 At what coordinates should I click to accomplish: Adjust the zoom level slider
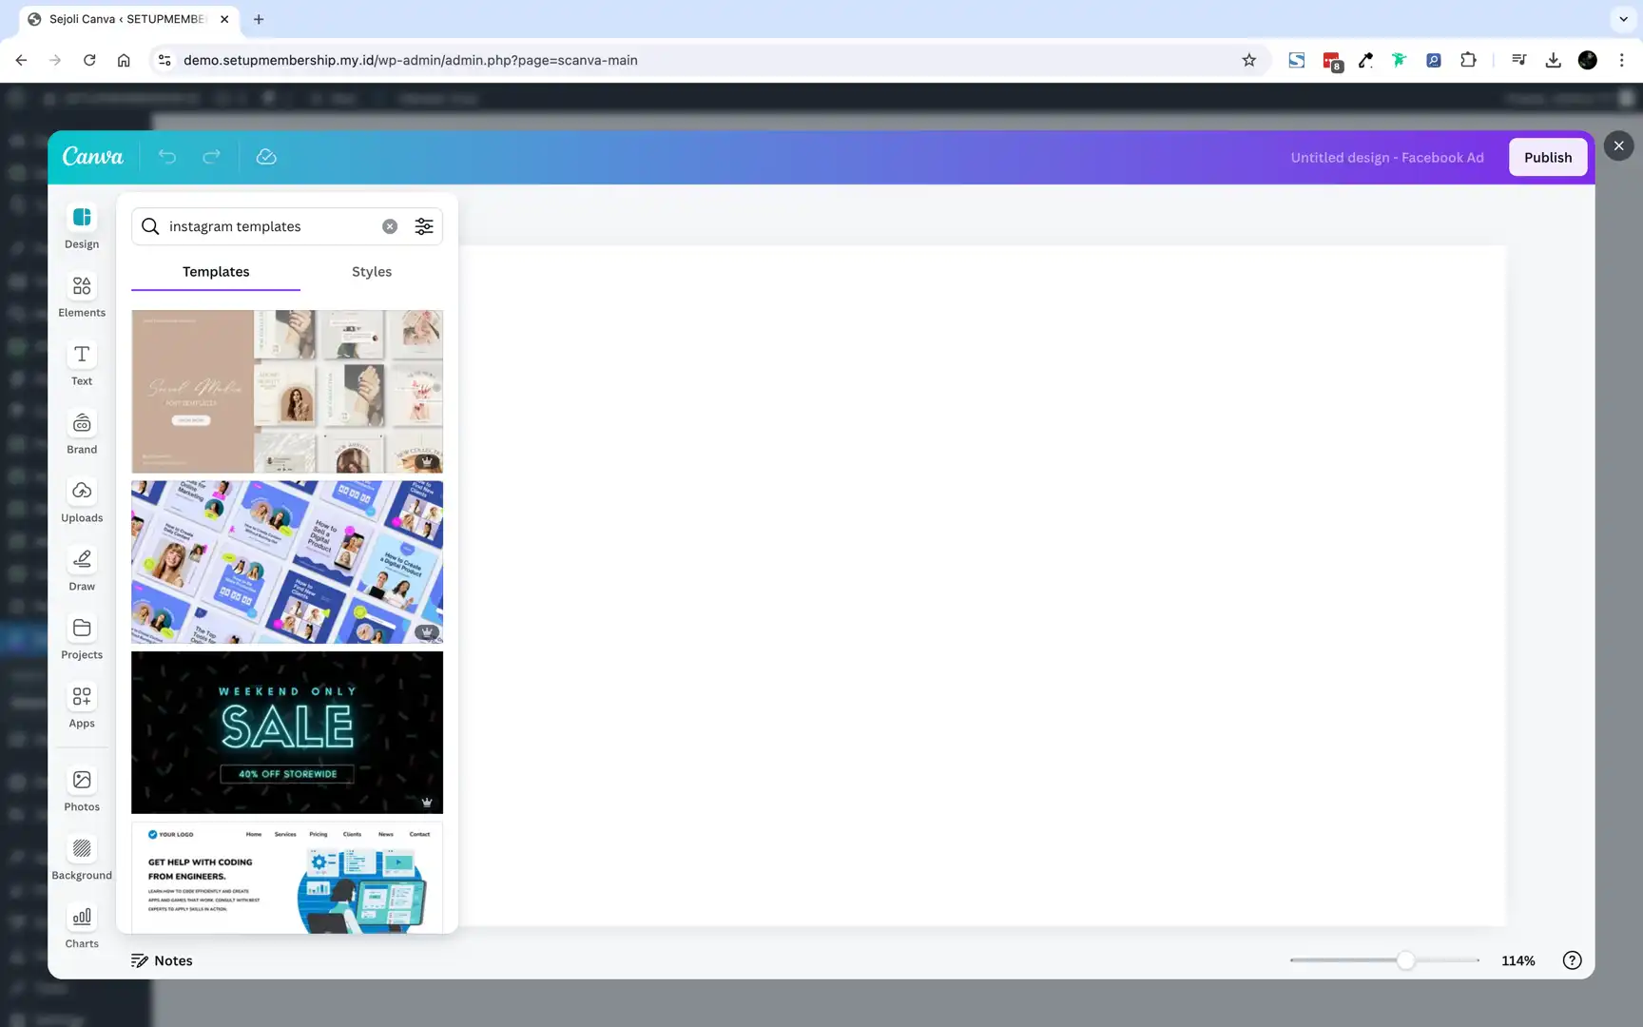pos(1406,960)
